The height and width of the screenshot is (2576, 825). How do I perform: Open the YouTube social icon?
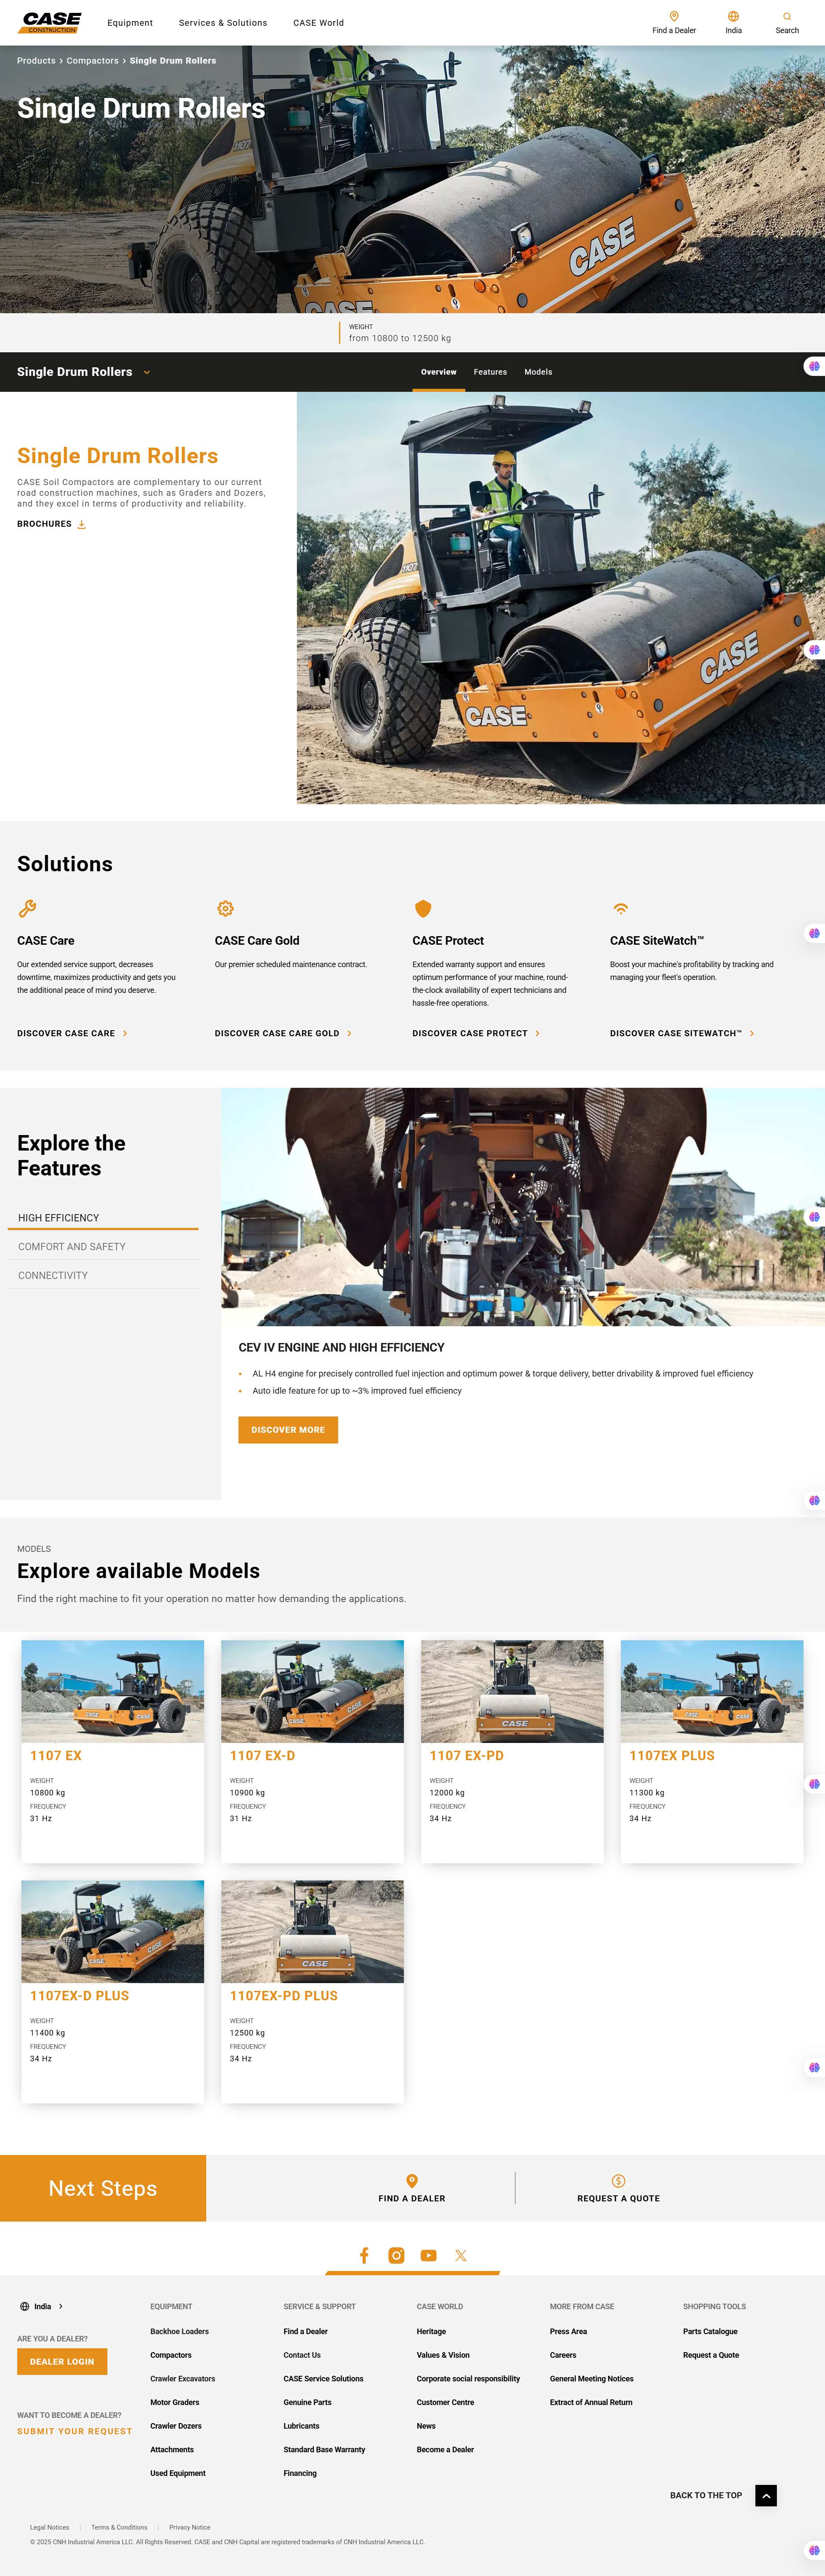[x=429, y=2255]
